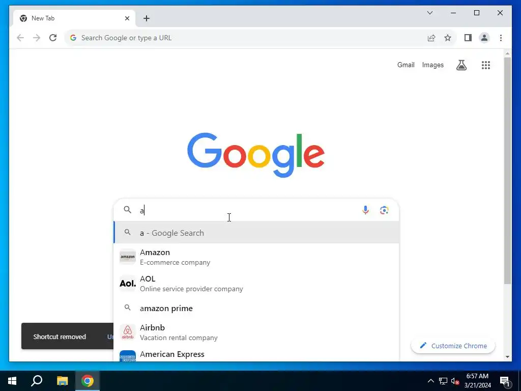Open the Gmail link
521x391 pixels.
[x=406, y=65]
